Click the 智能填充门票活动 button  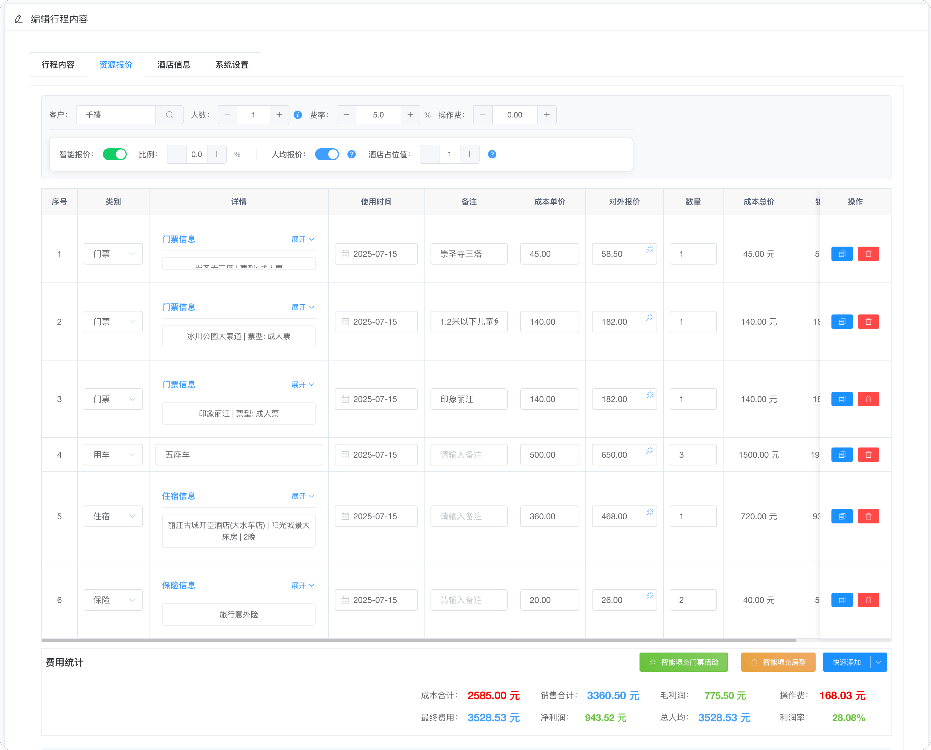coord(683,662)
